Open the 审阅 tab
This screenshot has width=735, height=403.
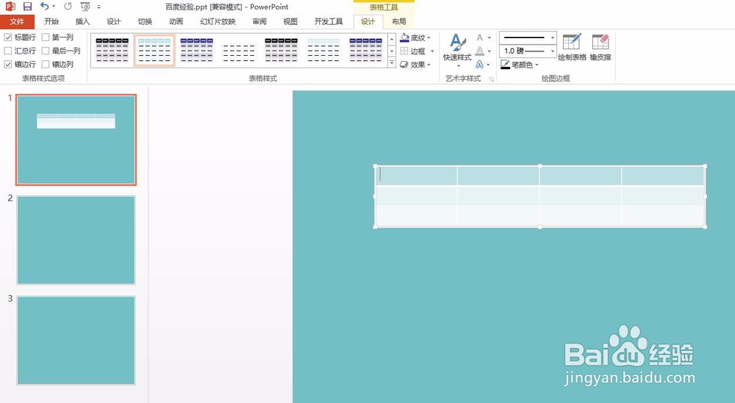coord(259,21)
